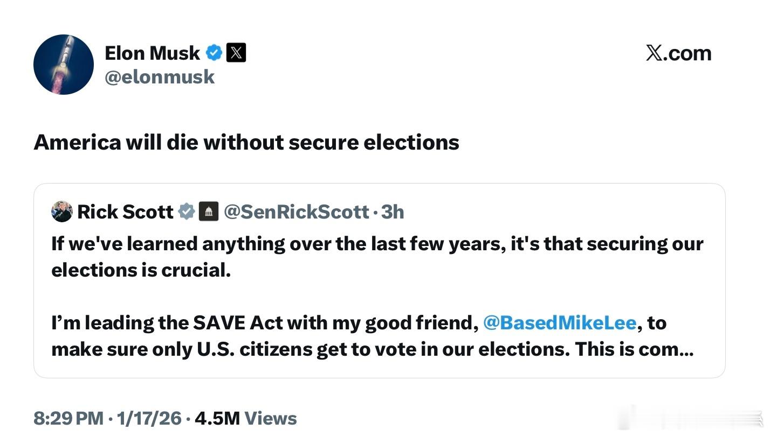Click Elon Musk's rocket profile picture
The height and width of the screenshot is (437, 770).
point(64,65)
